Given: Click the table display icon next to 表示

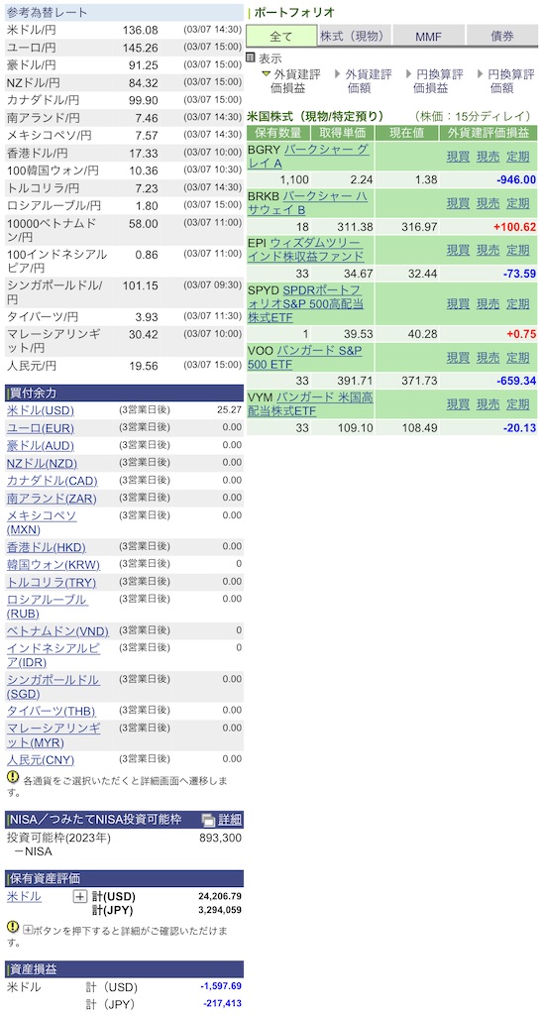Looking at the screenshot, I should [x=251, y=57].
